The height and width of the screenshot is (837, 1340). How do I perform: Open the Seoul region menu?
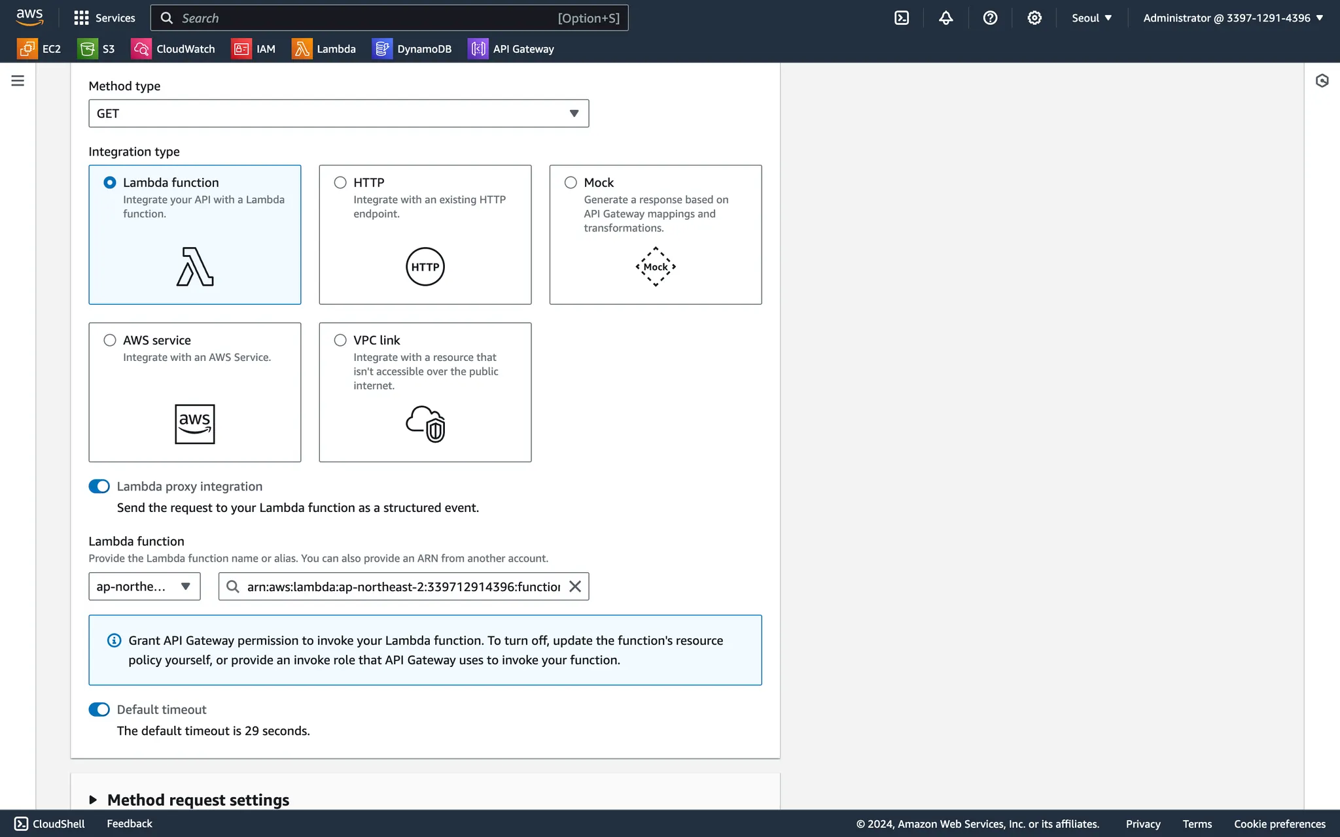pos(1091,18)
